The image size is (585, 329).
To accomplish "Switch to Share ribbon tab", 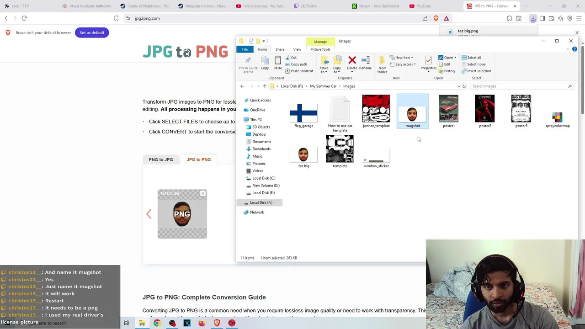I will coord(280,49).
